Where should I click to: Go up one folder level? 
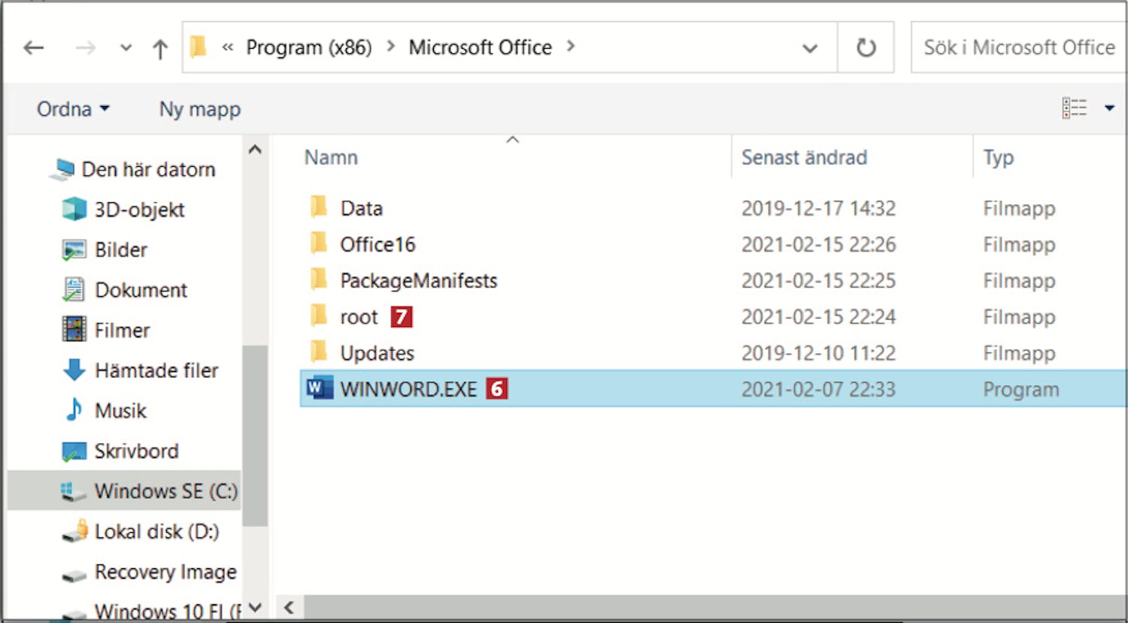click(160, 49)
